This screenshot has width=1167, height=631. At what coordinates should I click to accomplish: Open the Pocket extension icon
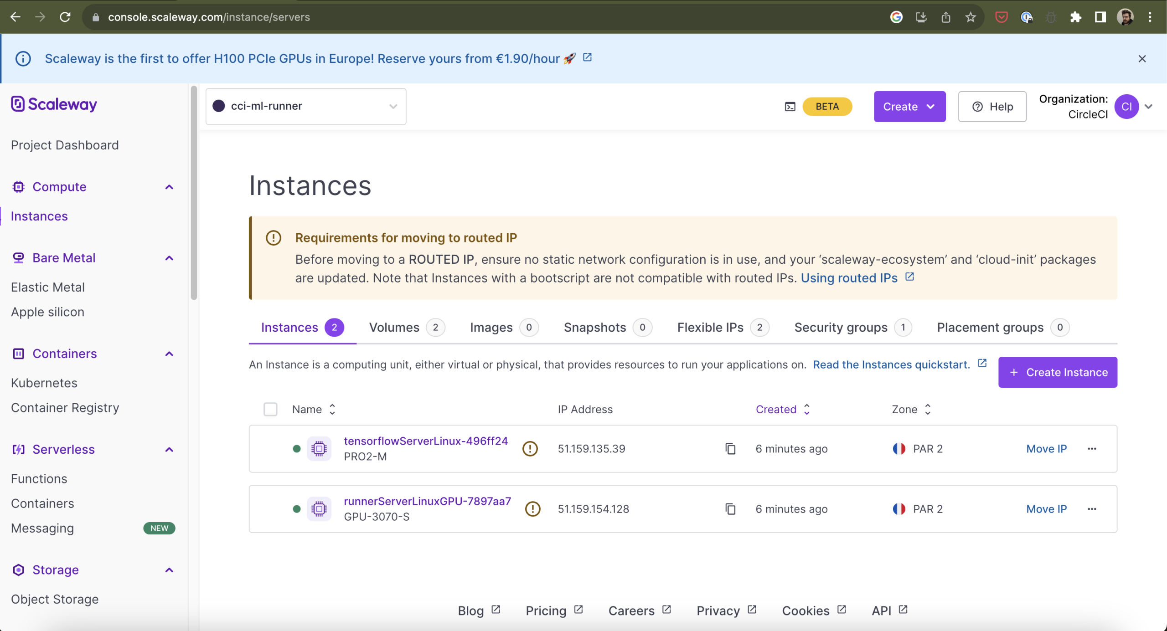(1001, 17)
